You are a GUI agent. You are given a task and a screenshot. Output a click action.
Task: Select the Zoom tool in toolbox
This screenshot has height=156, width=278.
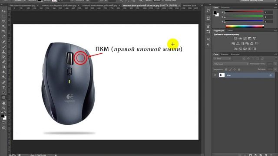tap(3, 108)
